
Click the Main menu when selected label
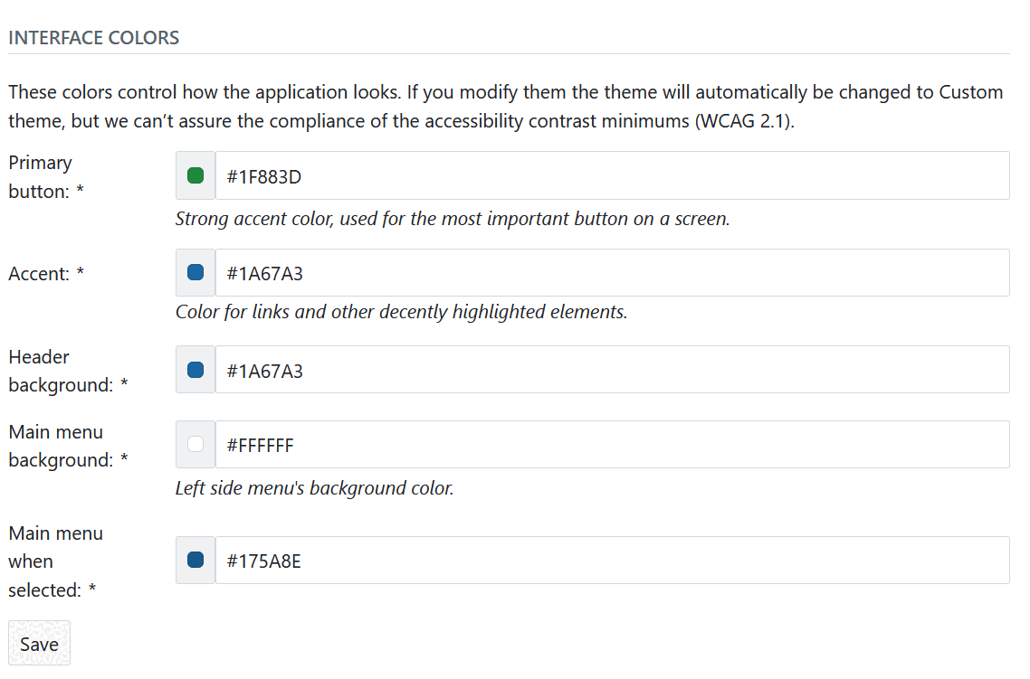(x=55, y=561)
